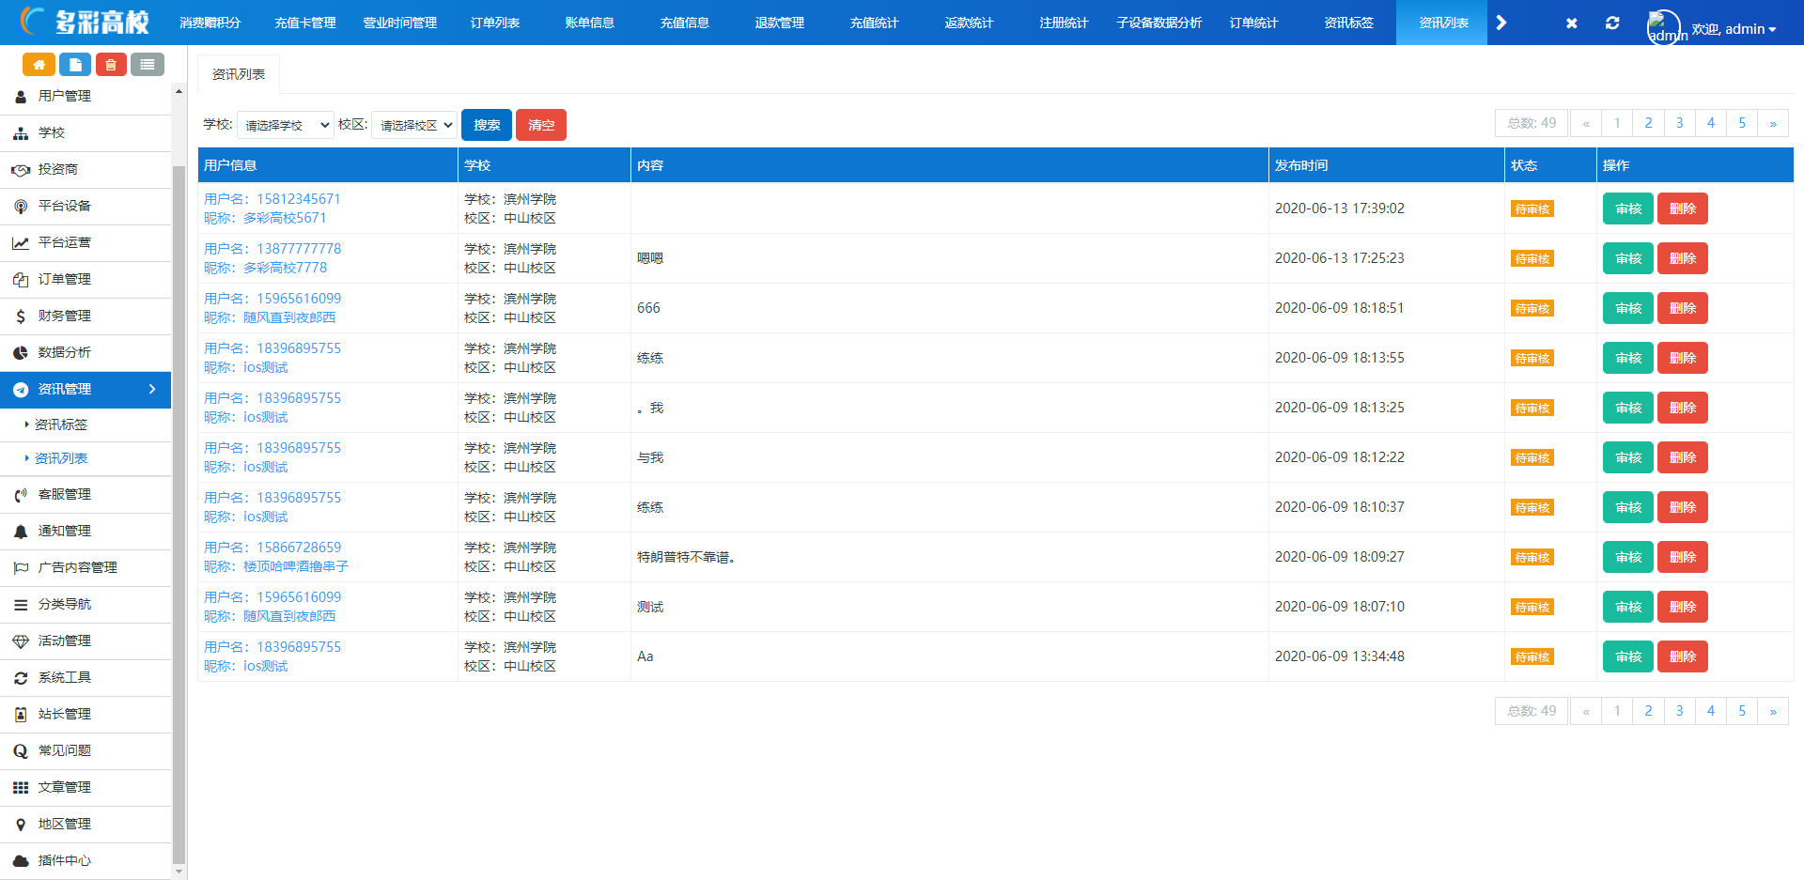
Task: Open the 请选择学校 school dropdown
Action: pyautogui.click(x=286, y=125)
